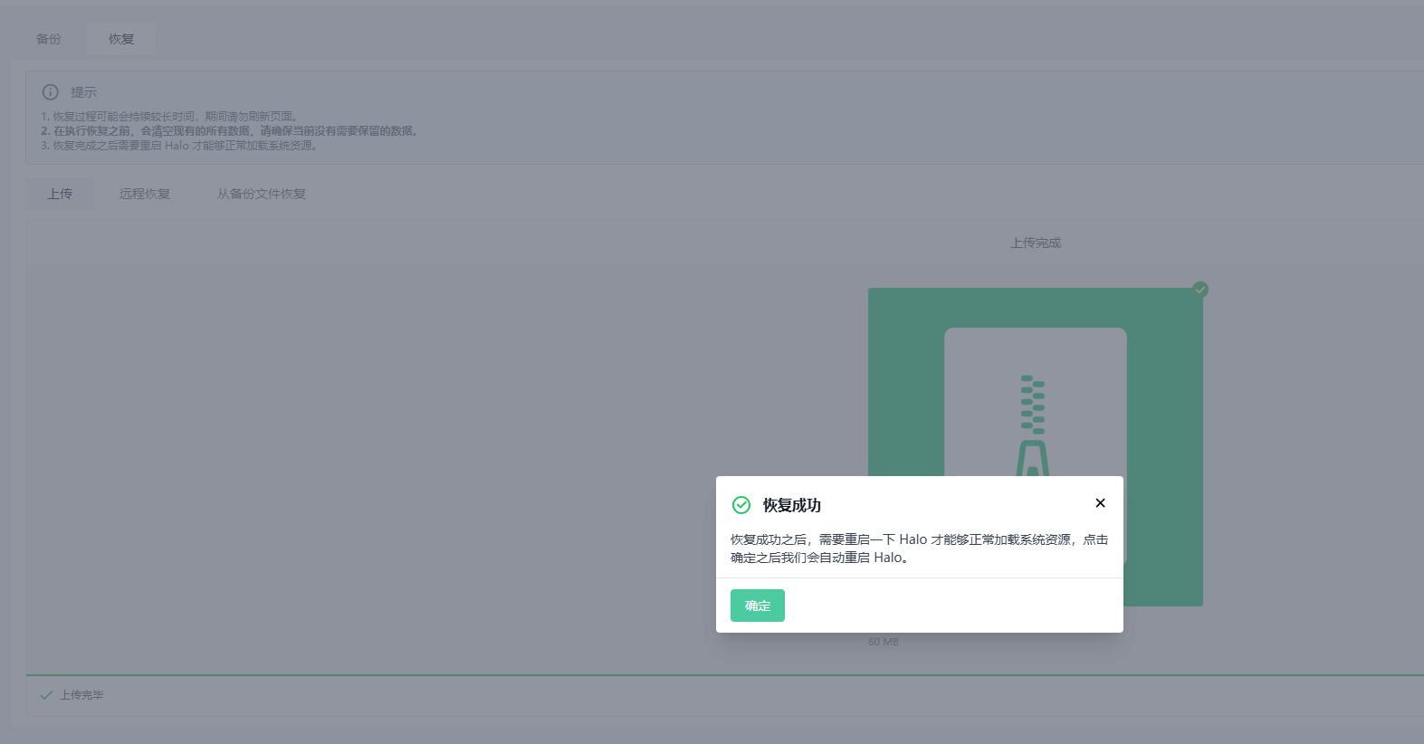Click the 确定 button in the dialog
Image resolution: width=1424 pixels, height=744 pixels.
tap(757, 606)
